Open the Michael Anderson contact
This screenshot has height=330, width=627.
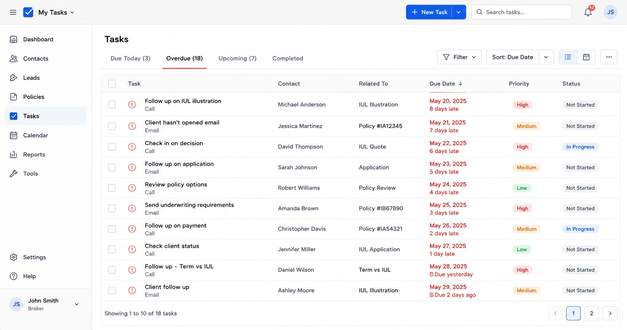pos(302,104)
